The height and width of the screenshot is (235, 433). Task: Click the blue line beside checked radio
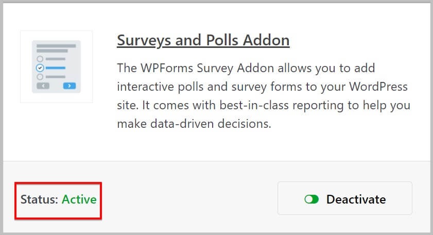point(56,68)
